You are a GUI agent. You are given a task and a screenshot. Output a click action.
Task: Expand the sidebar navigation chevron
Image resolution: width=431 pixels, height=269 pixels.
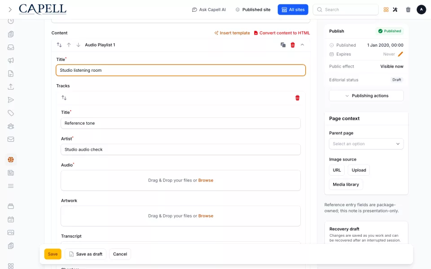click(10, 9)
